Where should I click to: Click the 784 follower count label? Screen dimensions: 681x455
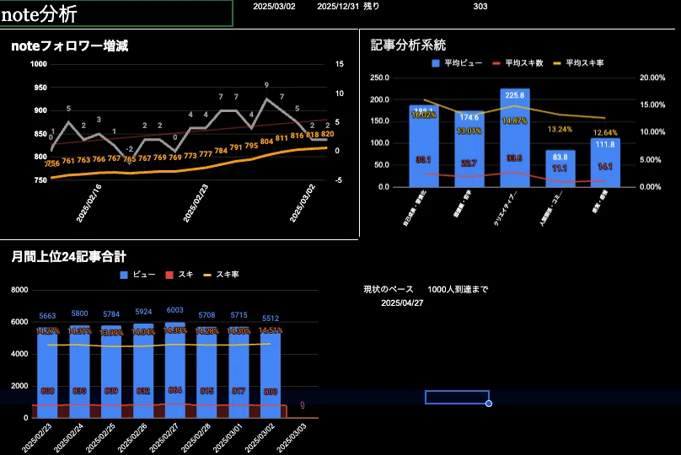click(x=221, y=151)
